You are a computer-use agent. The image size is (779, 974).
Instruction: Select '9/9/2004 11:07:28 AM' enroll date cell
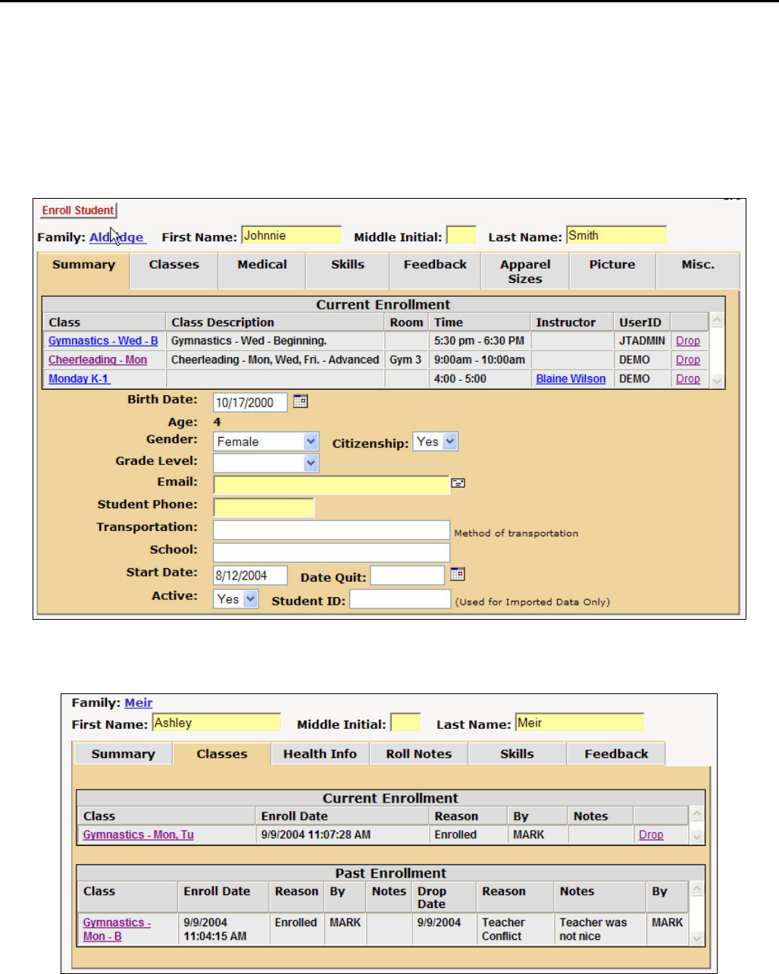click(342, 835)
